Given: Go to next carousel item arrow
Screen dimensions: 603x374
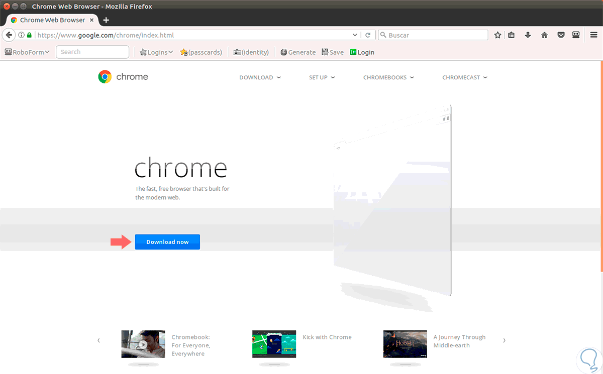Looking at the screenshot, I should (x=504, y=340).
